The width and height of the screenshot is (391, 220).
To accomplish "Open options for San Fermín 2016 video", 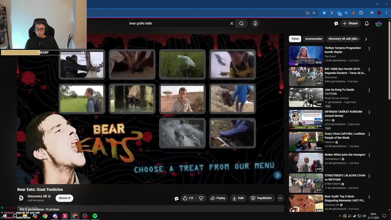I will click(369, 69).
